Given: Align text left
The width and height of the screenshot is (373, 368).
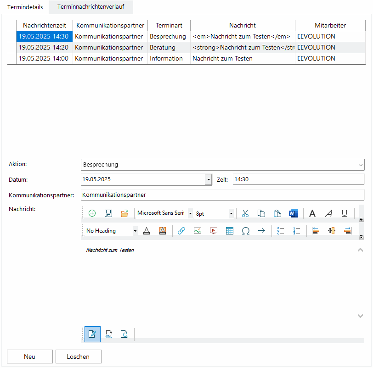Looking at the screenshot, I should pos(315,230).
